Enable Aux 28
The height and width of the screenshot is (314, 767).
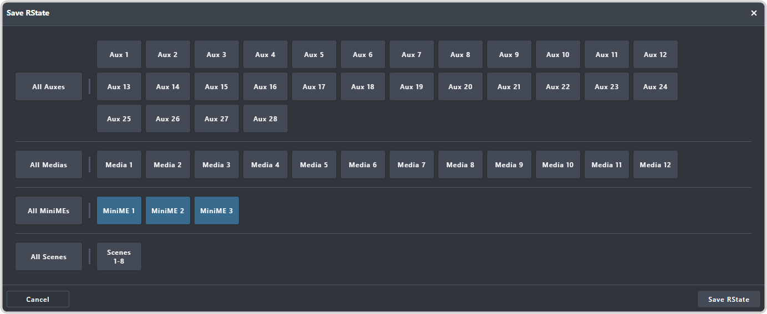[265, 119]
